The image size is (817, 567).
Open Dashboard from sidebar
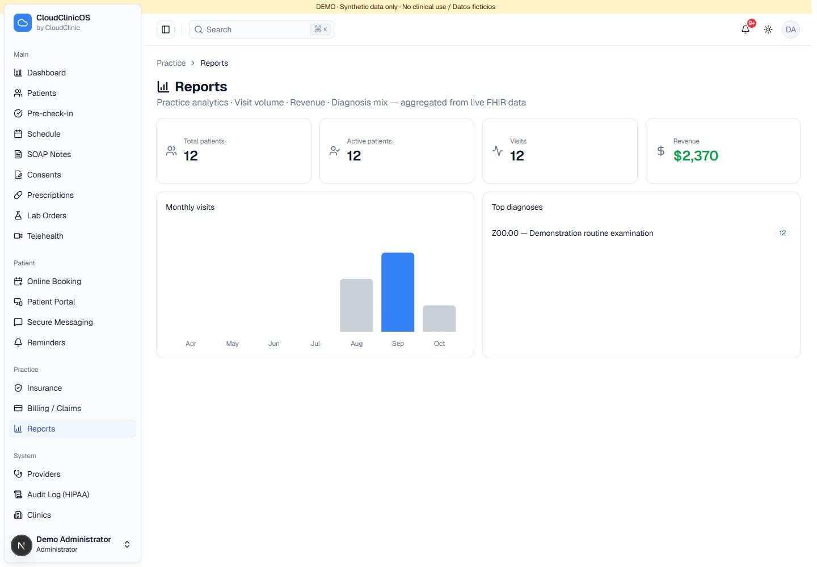(73, 73)
